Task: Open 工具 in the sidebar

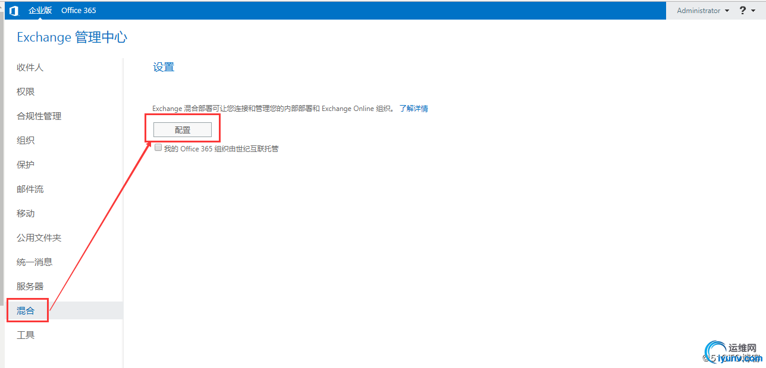Action: pos(26,335)
